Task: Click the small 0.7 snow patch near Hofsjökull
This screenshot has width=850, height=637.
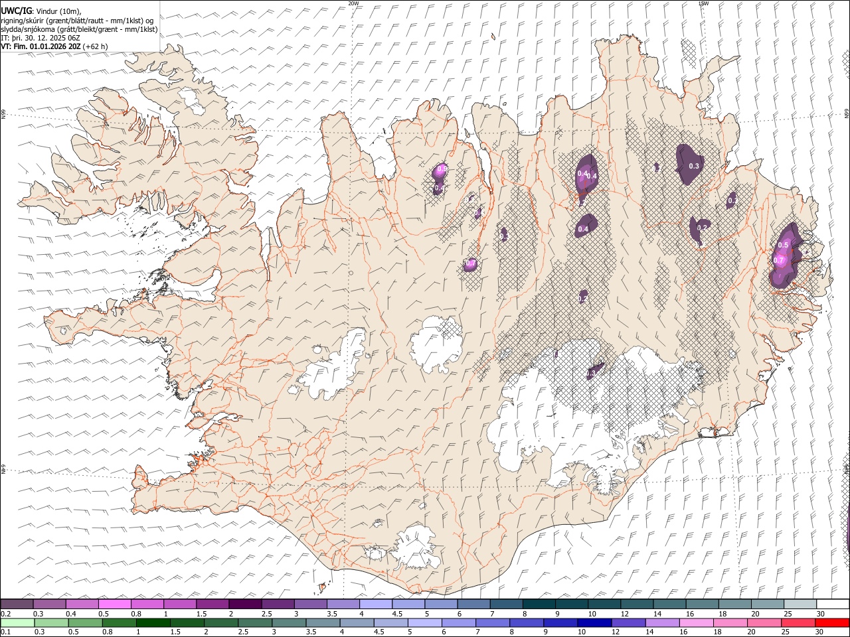Action: [470, 264]
